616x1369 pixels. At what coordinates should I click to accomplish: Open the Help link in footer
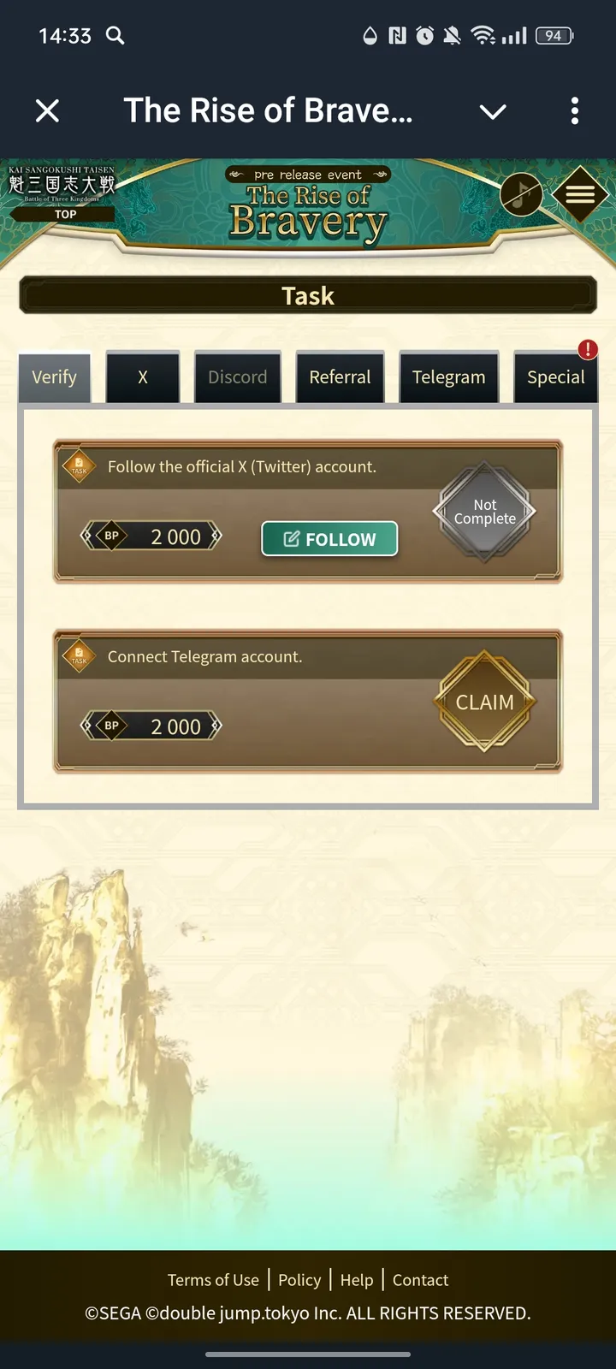357,1280
